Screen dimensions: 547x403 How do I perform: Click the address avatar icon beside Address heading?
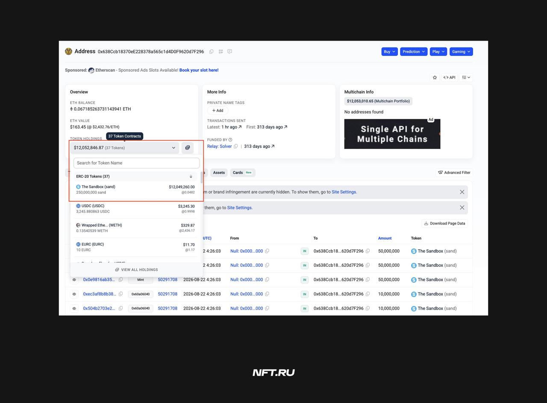68,52
